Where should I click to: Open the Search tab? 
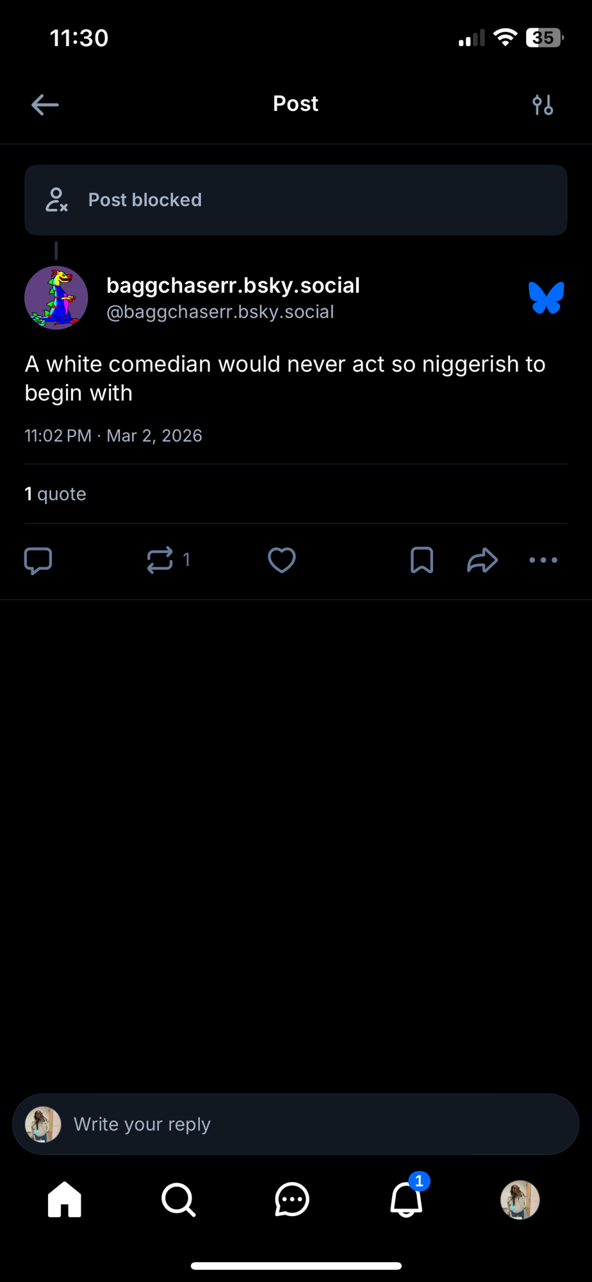178,1199
